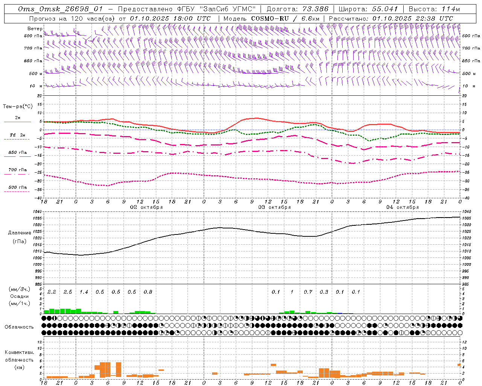Viewport: 482px width, 386px height.
Task: Select the provider text ФГБУ "ЗапСиб УГМС"
Action: (216, 9)
